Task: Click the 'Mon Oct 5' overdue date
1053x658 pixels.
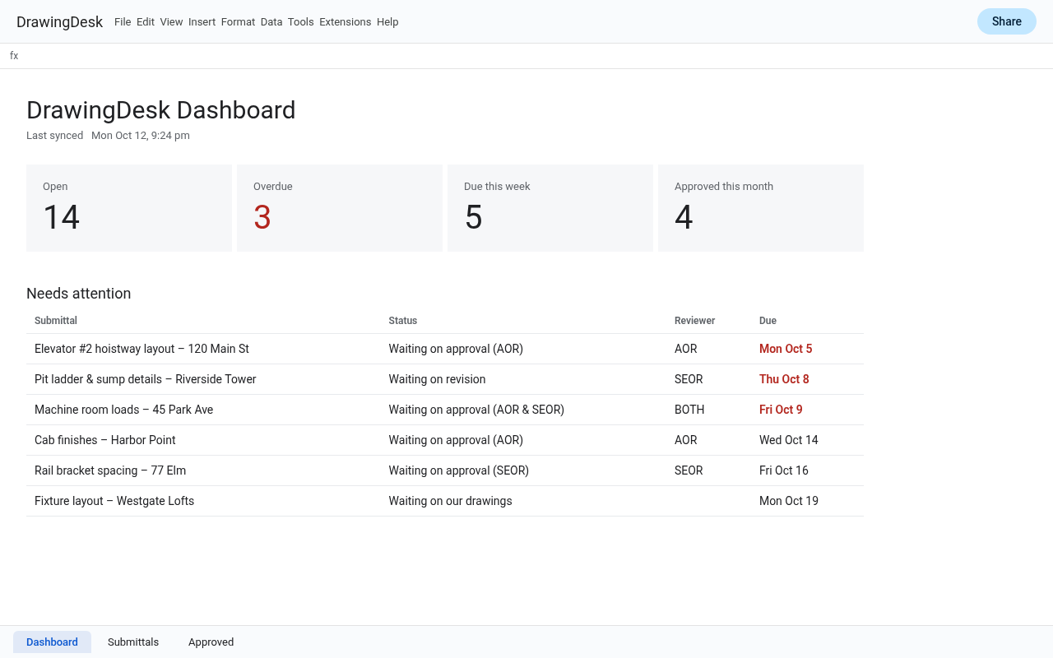Action: pos(786,349)
